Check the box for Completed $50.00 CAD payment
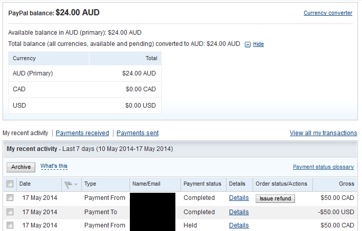Image resolution: width=362 pixels, height=231 pixels. click(x=10, y=198)
